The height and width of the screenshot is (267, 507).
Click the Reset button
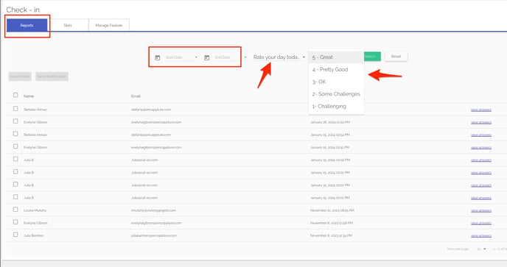pyautogui.click(x=396, y=56)
